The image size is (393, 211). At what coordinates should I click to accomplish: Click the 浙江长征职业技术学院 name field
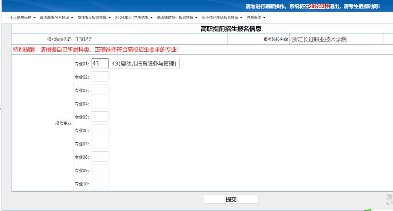pos(337,39)
